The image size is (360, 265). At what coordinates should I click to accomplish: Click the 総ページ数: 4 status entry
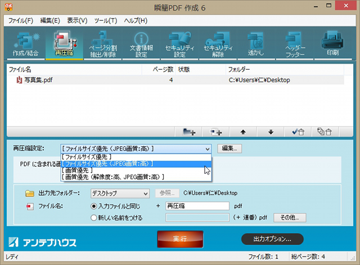tap(308, 257)
